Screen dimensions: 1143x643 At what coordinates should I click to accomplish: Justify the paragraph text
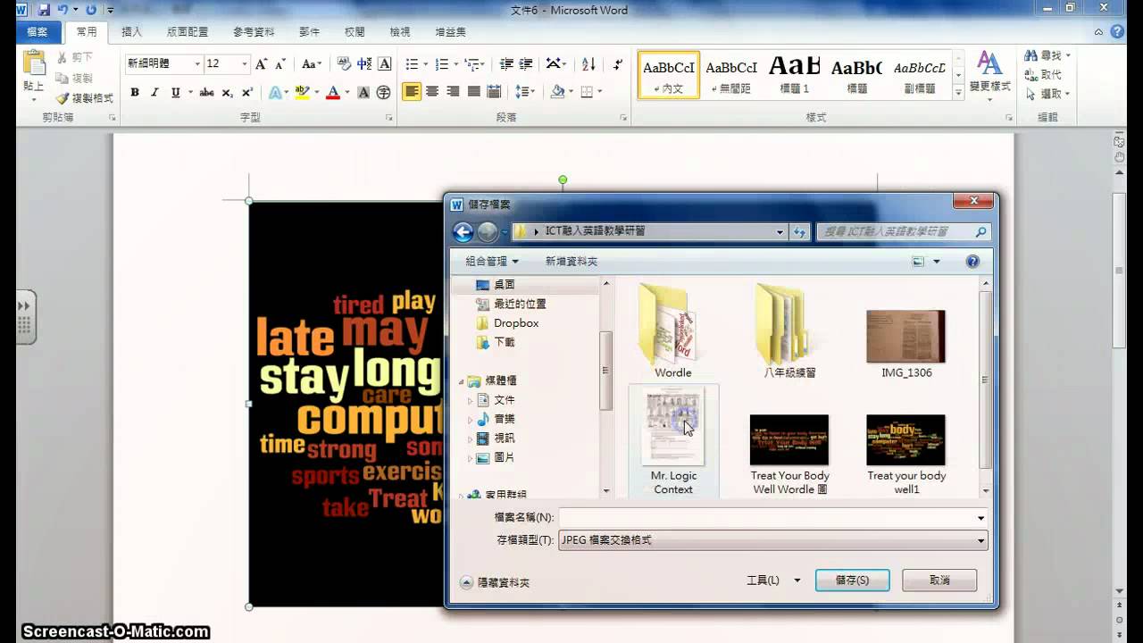pyautogui.click(x=473, y=91)
